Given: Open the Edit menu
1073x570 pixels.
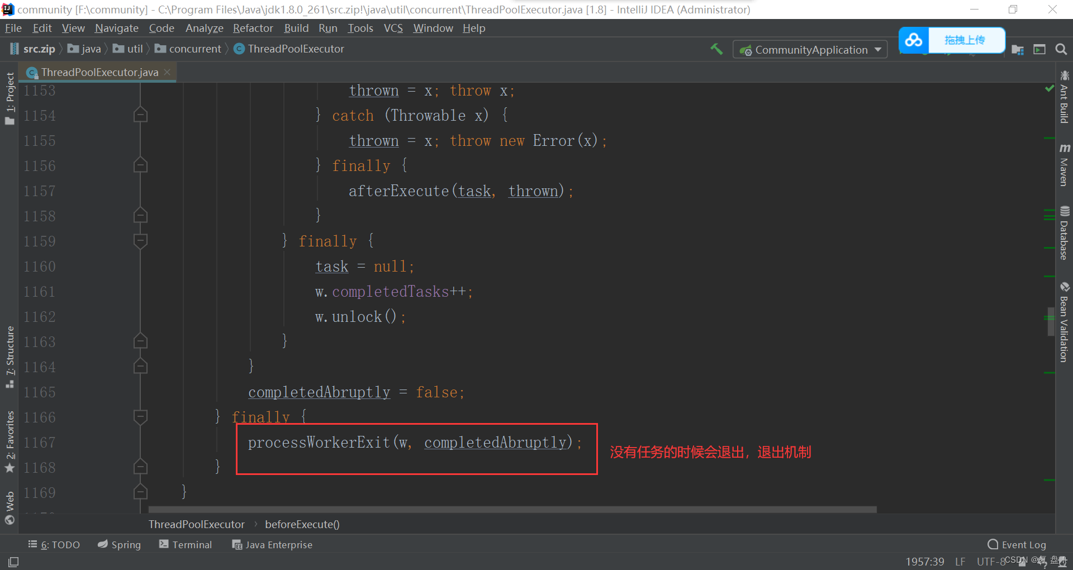Looking at the screenshot, I should [42, 28].
